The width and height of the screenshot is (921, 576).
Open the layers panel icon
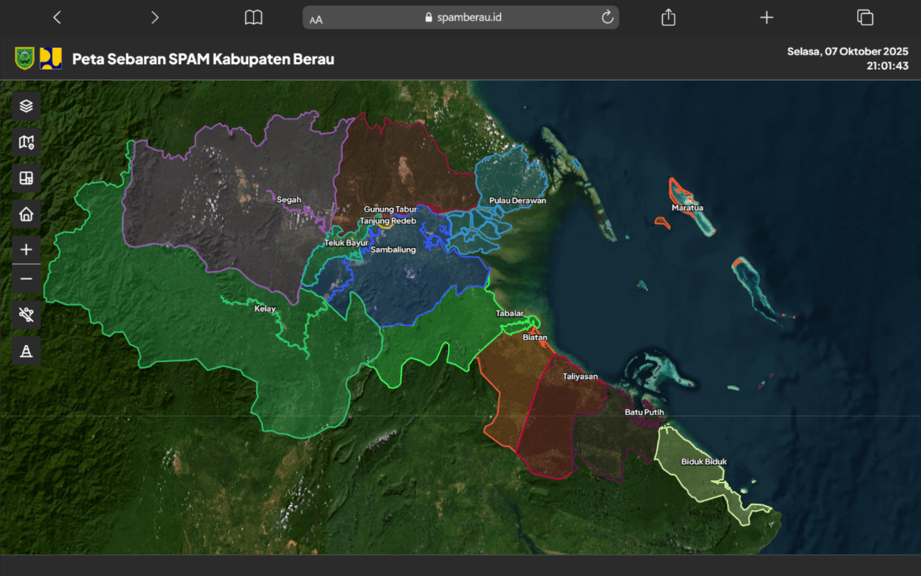[26, 105]
